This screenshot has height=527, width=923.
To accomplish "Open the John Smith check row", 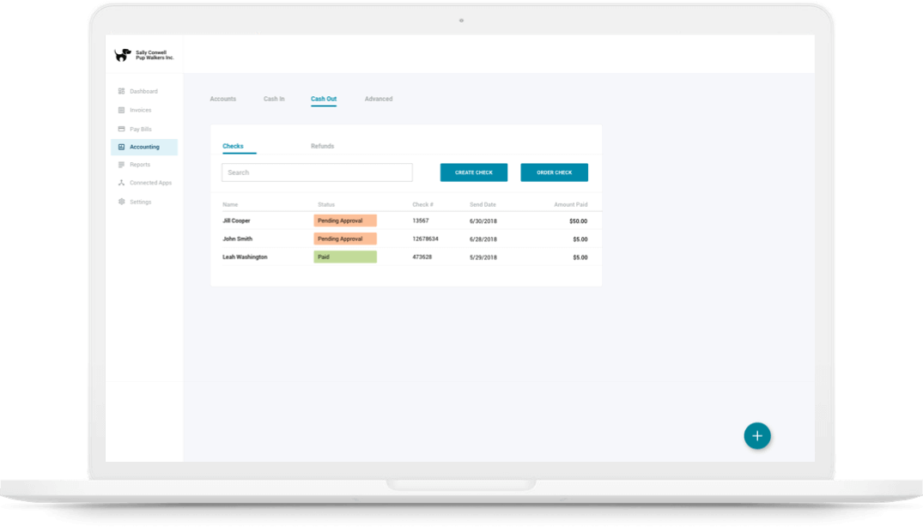I will (x=238, y=239).
